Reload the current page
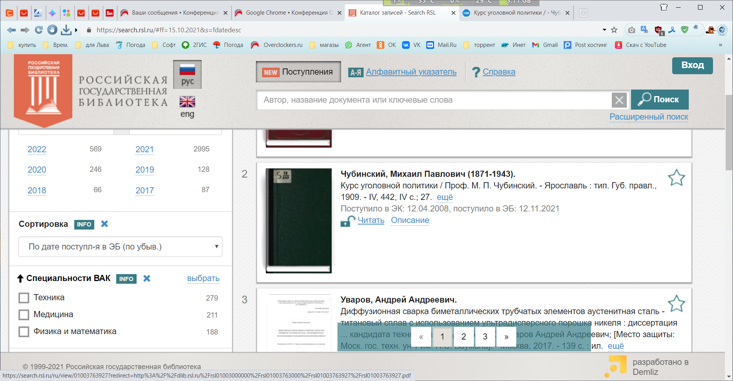This screenshot has width=733, height=381. (x=38, y=30)
